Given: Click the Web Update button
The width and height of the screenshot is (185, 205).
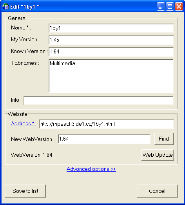Looking at the screenshot, I should point(158,155).
